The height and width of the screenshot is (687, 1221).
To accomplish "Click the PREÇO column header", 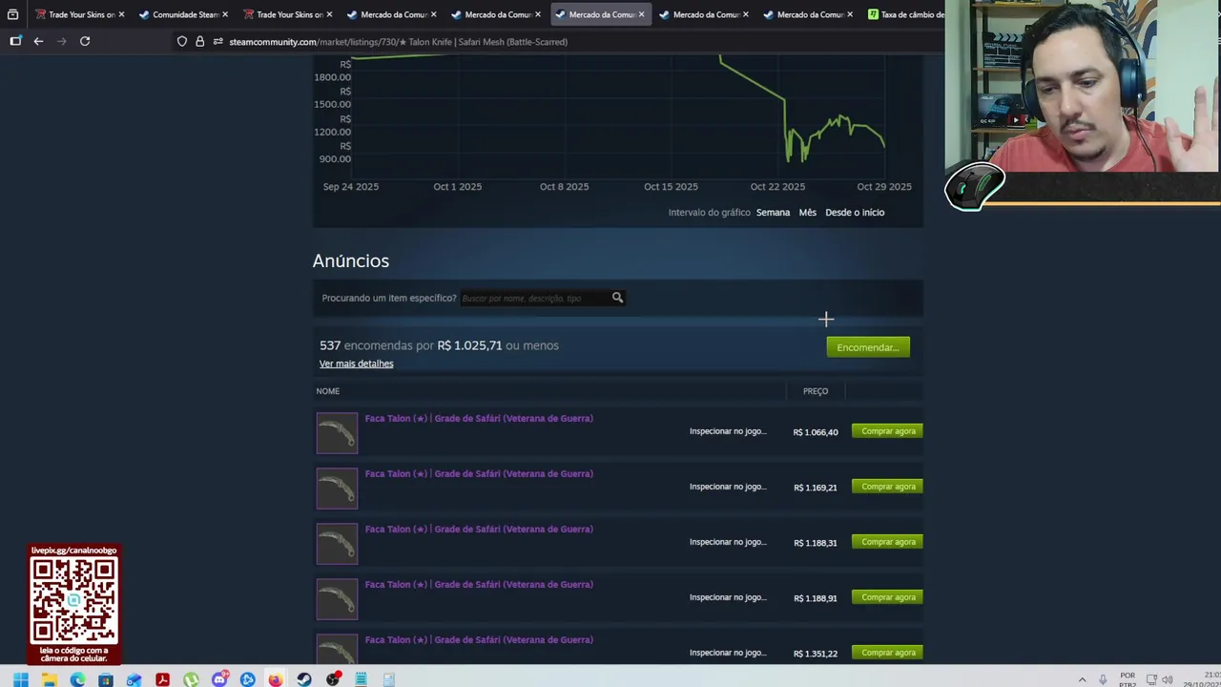I will pyautogui.click(x=816, y=391).
